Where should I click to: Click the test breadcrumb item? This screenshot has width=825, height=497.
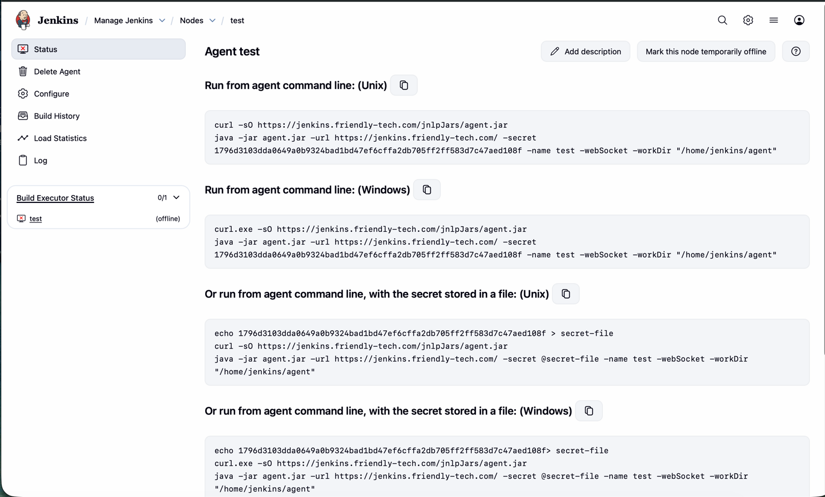[x=237, y=21]
